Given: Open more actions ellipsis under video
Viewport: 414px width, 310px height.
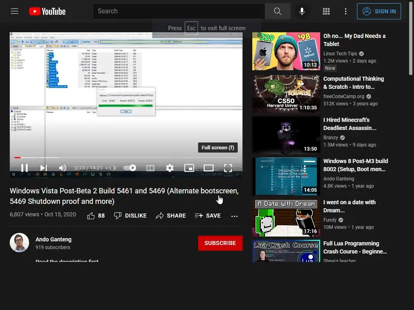Looking at the screenshot, I should (x=234, y=216).
